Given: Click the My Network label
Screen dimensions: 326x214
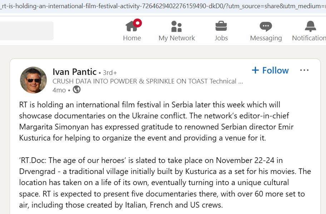Looking at the screenshot, I should coord(177,38).
